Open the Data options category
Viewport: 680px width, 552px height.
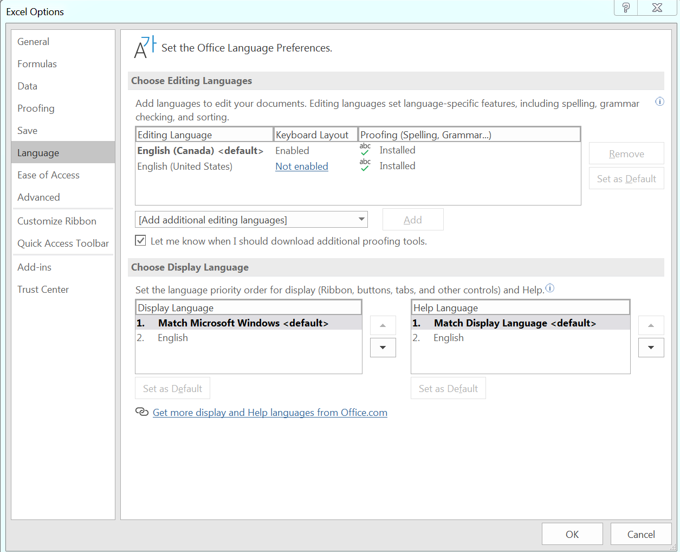coord(63,86)
